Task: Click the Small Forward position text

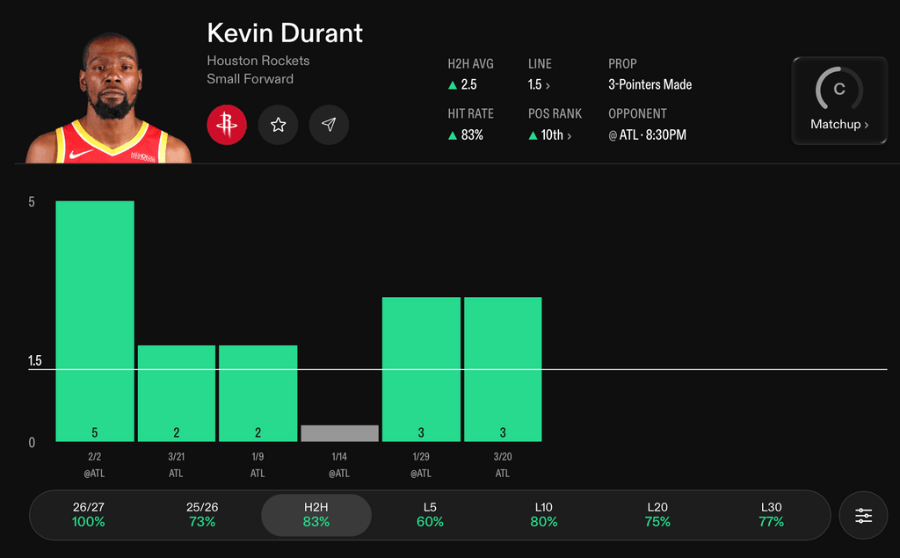Action: tap(250, 79)
